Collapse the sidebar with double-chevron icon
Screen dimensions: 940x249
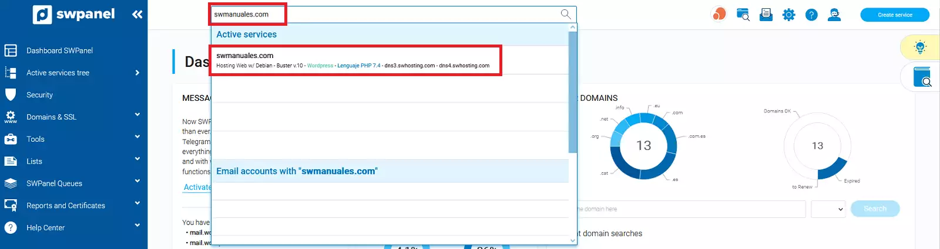(x=137, y=15)
